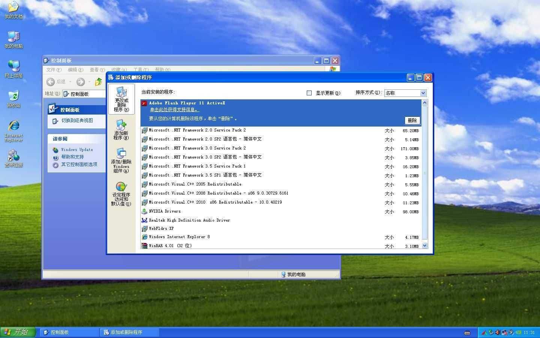Screen dimensions: 540x338
Task: Click 删除 button for Adobe Flash Player
Action: [412, 121]
